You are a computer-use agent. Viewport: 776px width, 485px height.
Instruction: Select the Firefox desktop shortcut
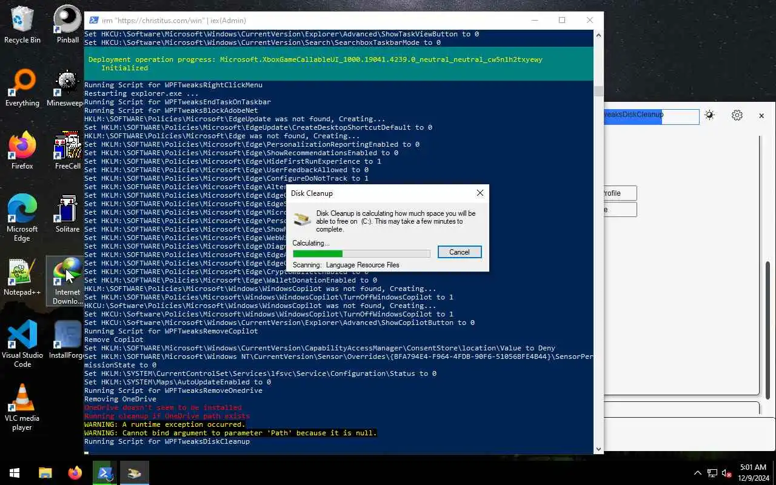tap(22, 152)
